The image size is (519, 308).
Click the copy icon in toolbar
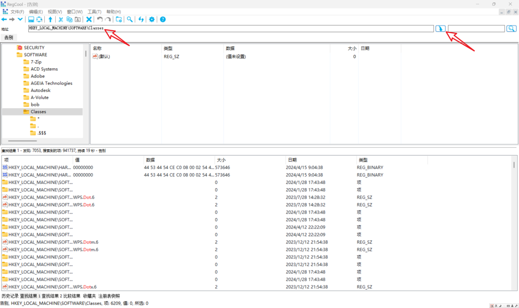tap(70, 20)
